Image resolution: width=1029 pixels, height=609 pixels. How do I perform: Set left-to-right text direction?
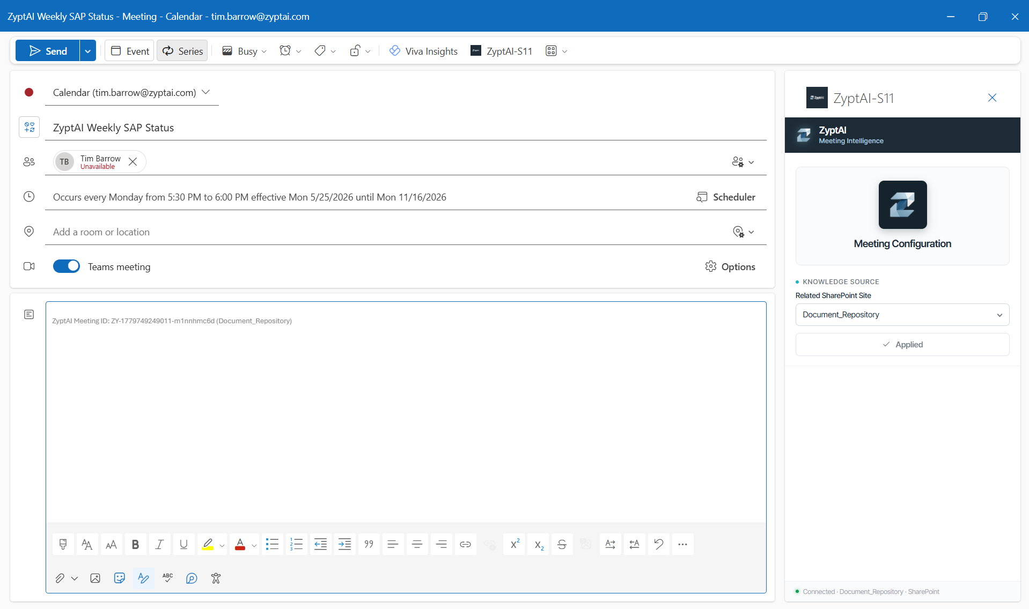[x=611, y=545]
